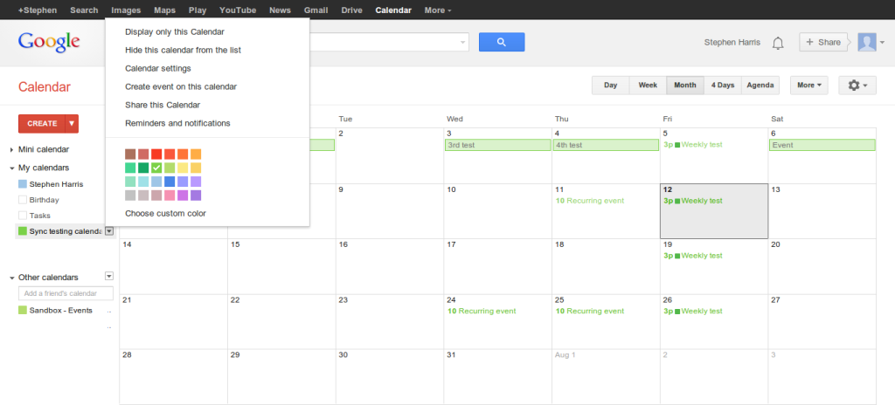Open Reminders and notifications
895x405 pixels.
pyautogui.click(x=177, y=123)
